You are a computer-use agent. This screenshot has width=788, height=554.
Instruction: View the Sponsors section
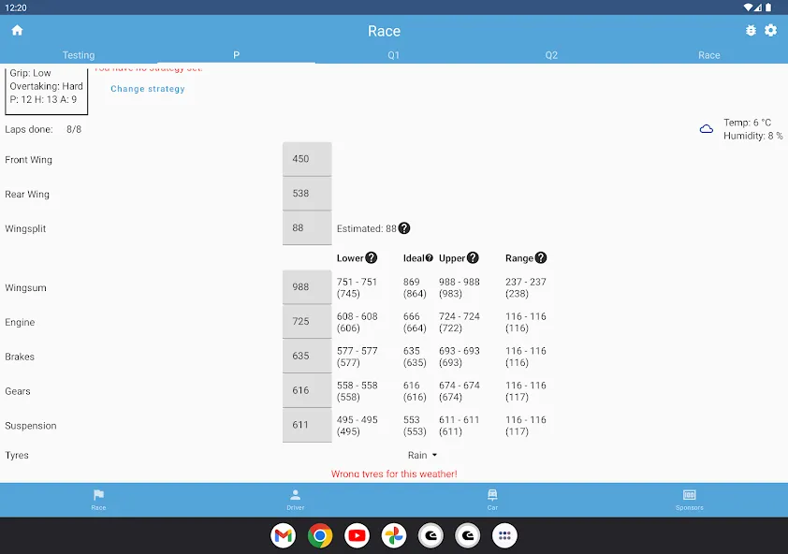pos(689,500)
